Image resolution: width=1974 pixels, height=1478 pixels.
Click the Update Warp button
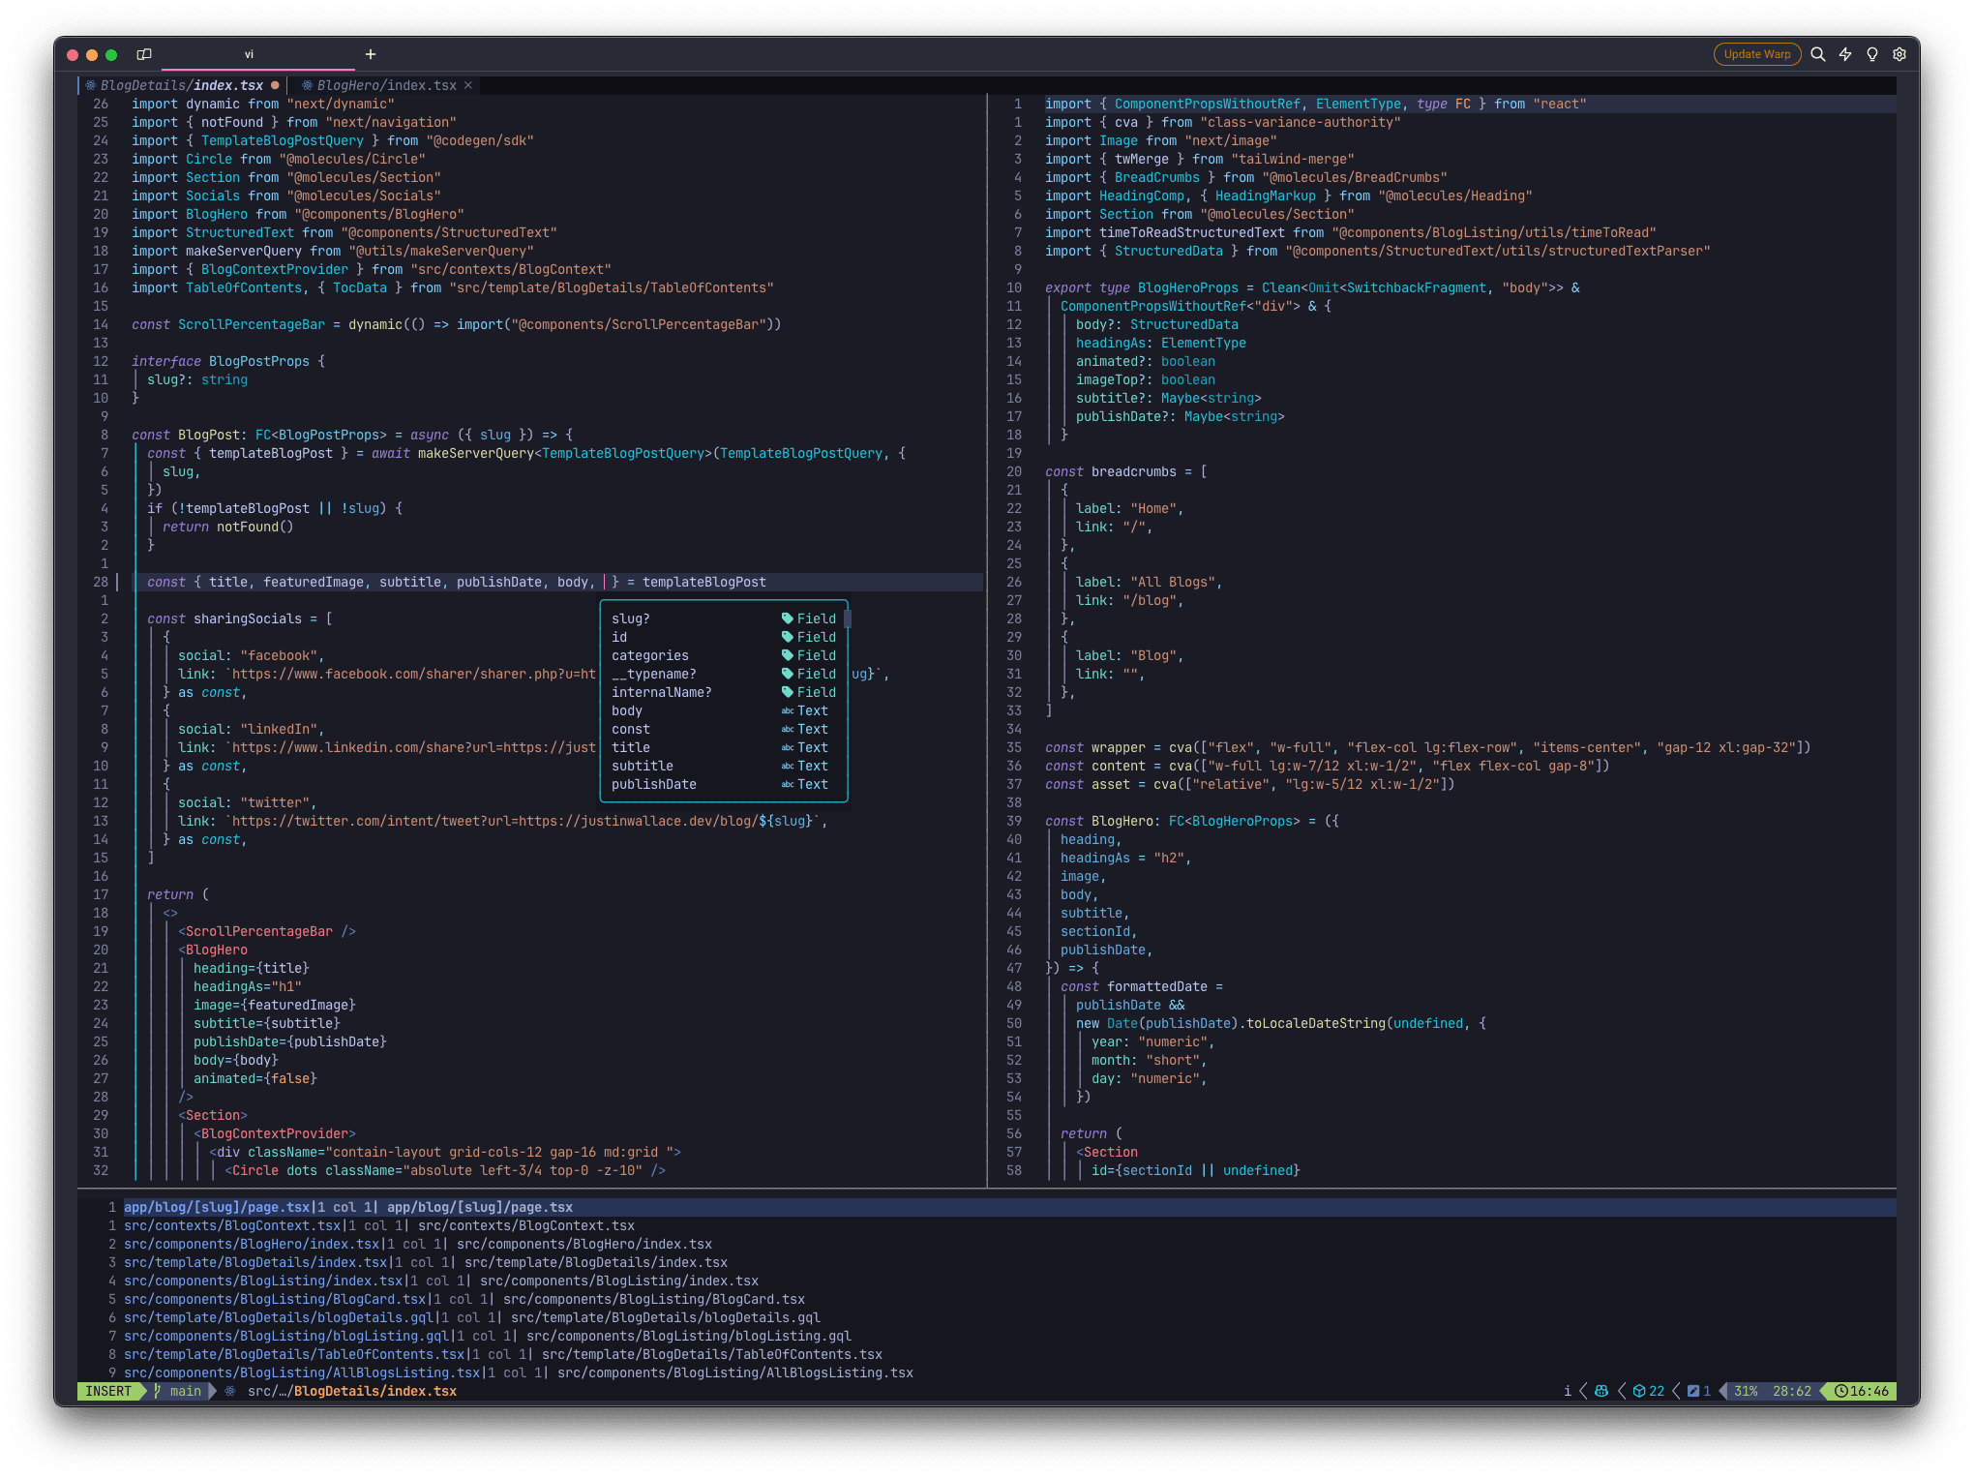pyautogui.click(x=1756, y=54)
